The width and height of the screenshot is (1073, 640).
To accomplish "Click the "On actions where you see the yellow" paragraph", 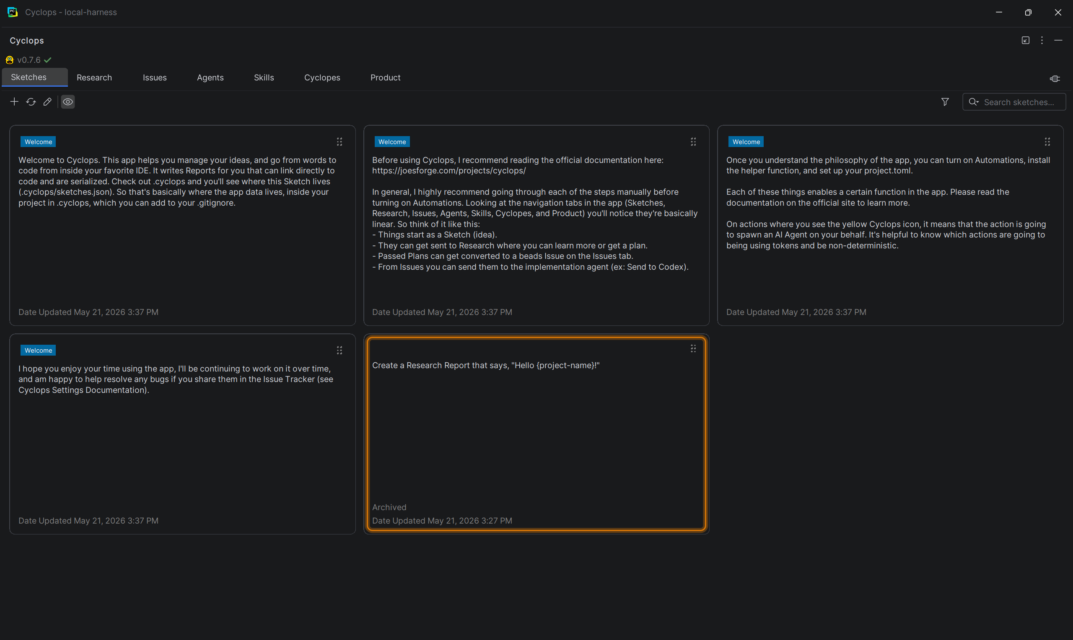I will pos(886,235).
